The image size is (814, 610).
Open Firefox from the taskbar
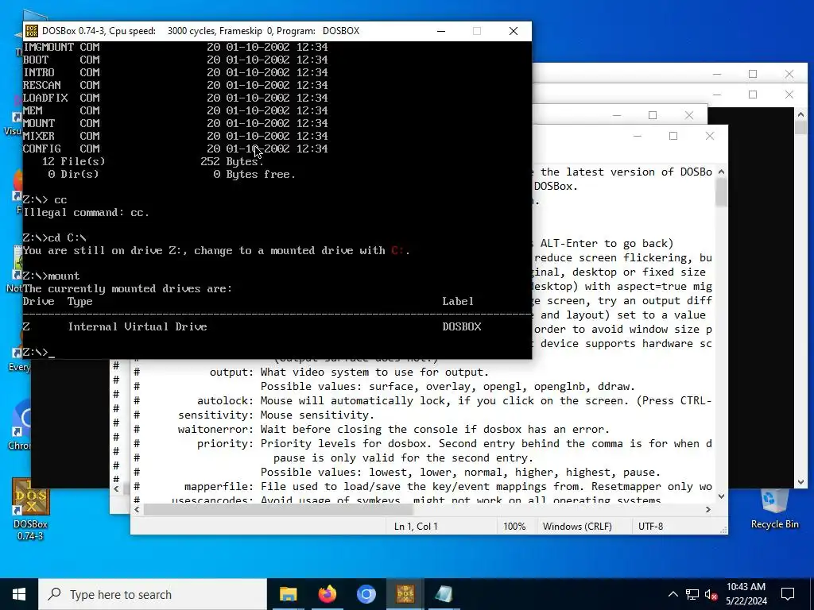(327, 594)
